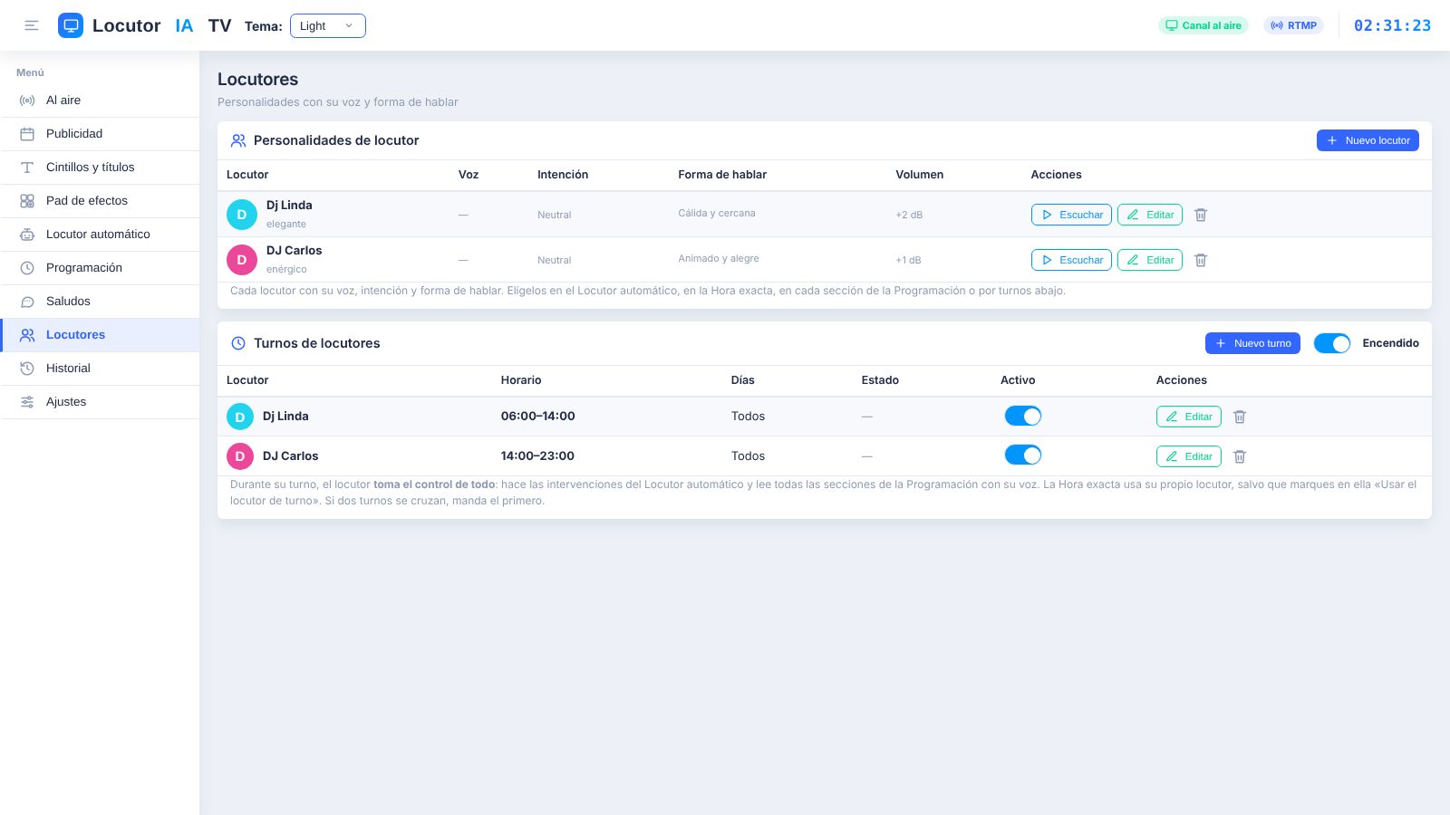Disable the Dj Linda turno Activo switch
Viewport: 1450px width, 815px height.
tap(1023, 416)
